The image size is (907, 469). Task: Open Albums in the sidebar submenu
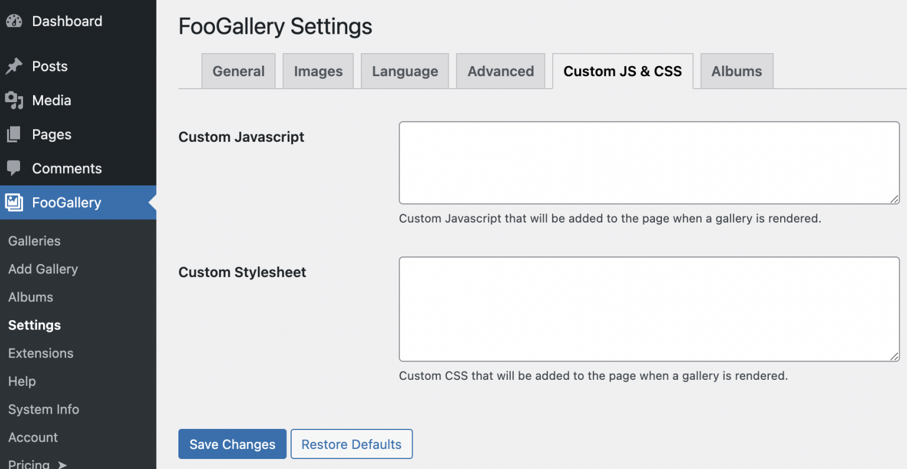click(x=31, y=297)
